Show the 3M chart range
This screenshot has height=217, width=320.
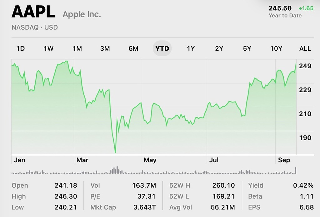tap(105, 48)
